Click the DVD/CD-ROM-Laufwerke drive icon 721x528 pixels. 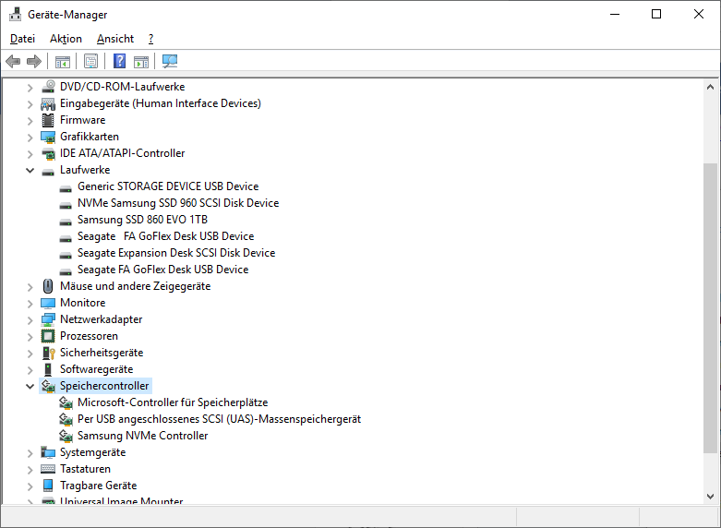pos(48,87)
